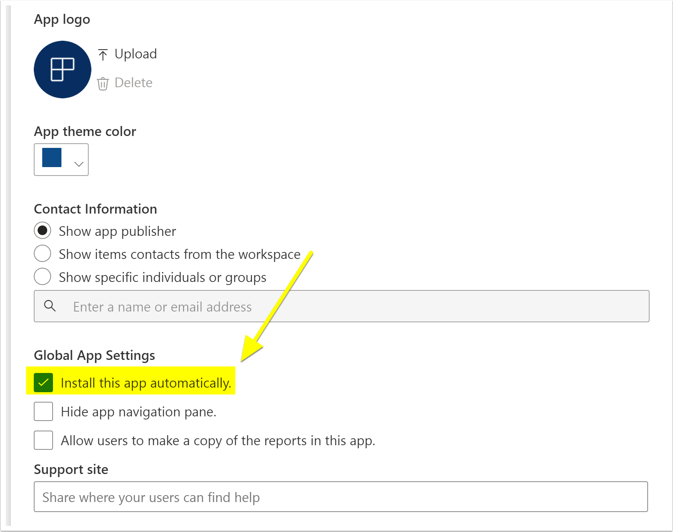This screenshot has height=532, width=673.
Task: Select the Show app publisher radio button
Action: [43, 230]
